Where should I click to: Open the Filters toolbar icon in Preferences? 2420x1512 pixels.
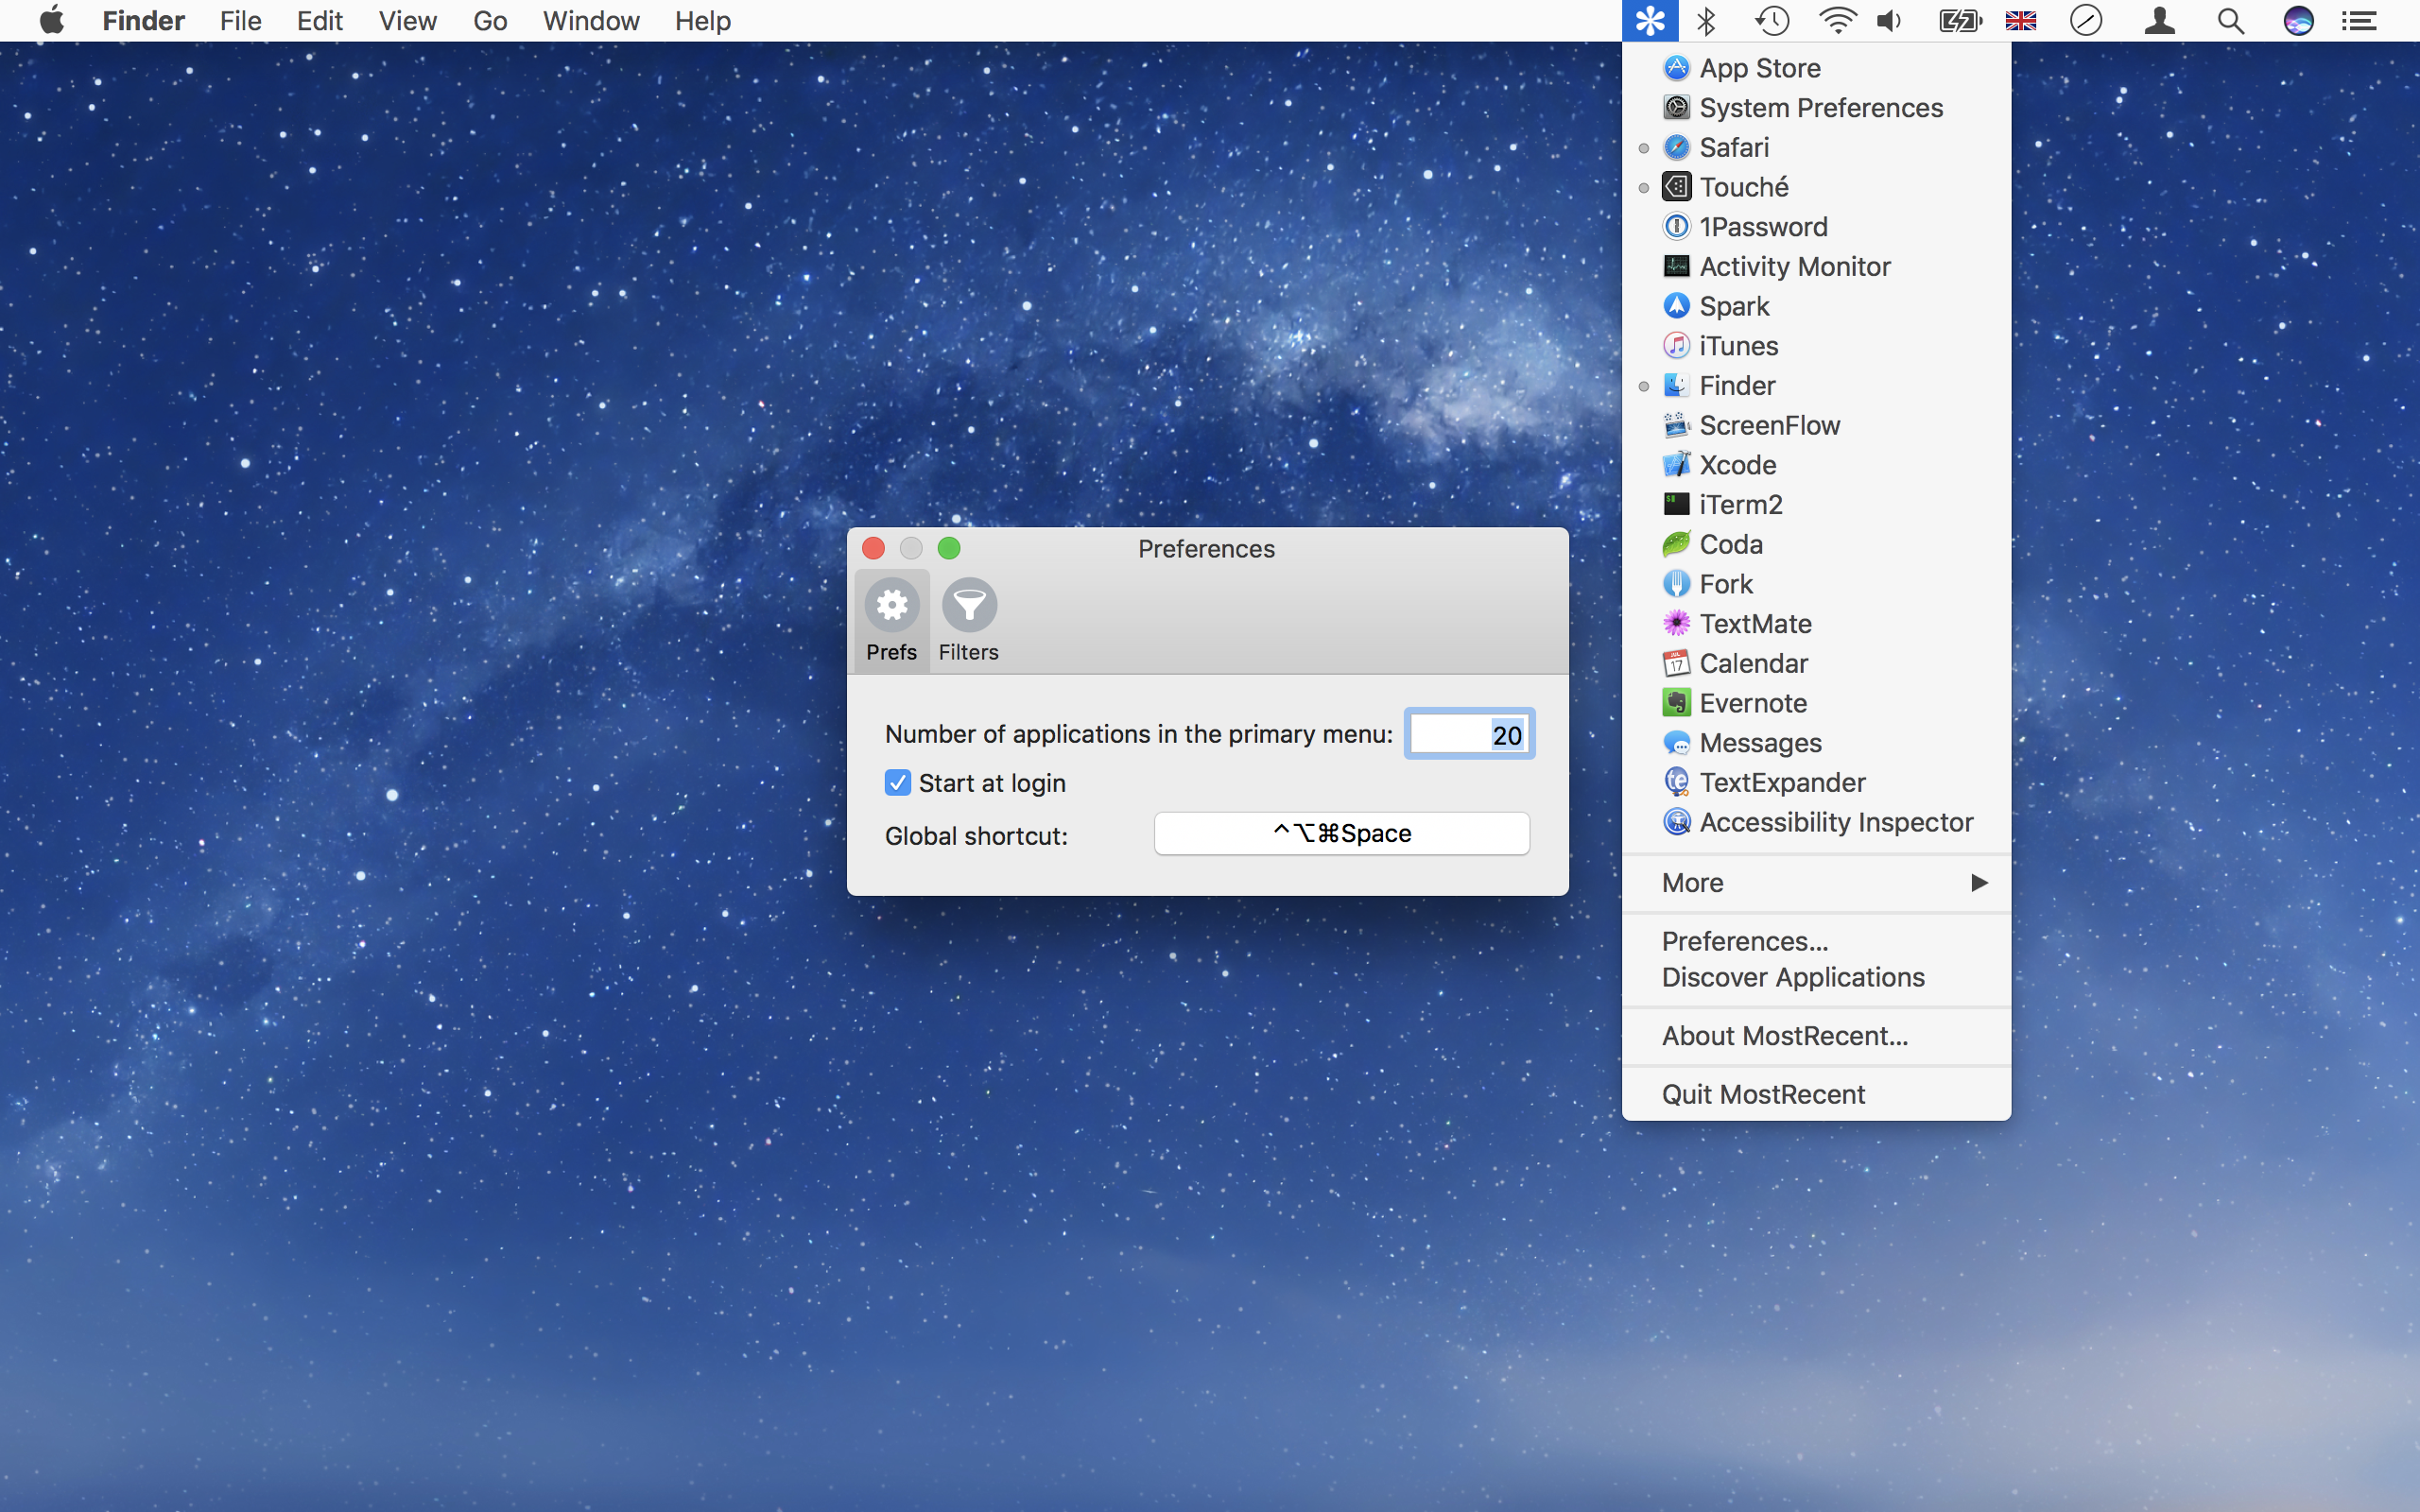[968, 619]
